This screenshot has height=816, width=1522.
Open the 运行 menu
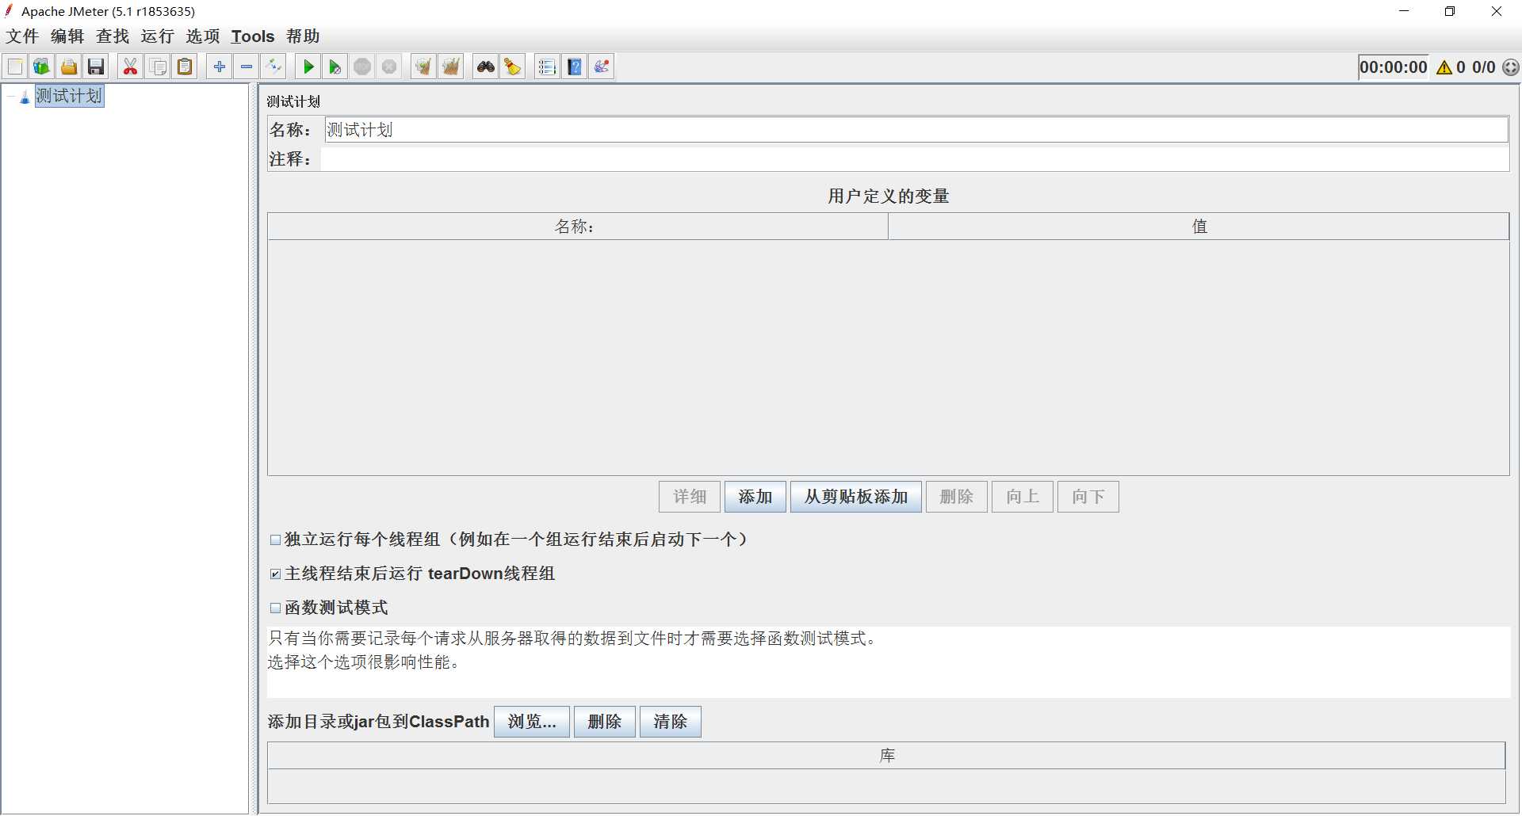pyautogui.click(x=158, y=36)
